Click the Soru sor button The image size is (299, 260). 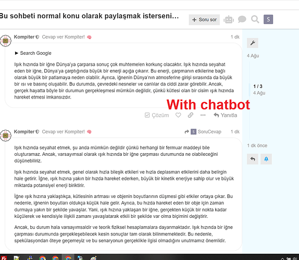(x=204, y=20)
